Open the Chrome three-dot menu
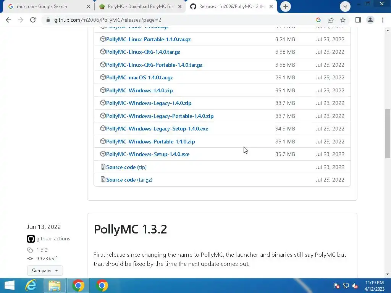The height and width of the screenshot is (293, 391). [x=383, y=20]
